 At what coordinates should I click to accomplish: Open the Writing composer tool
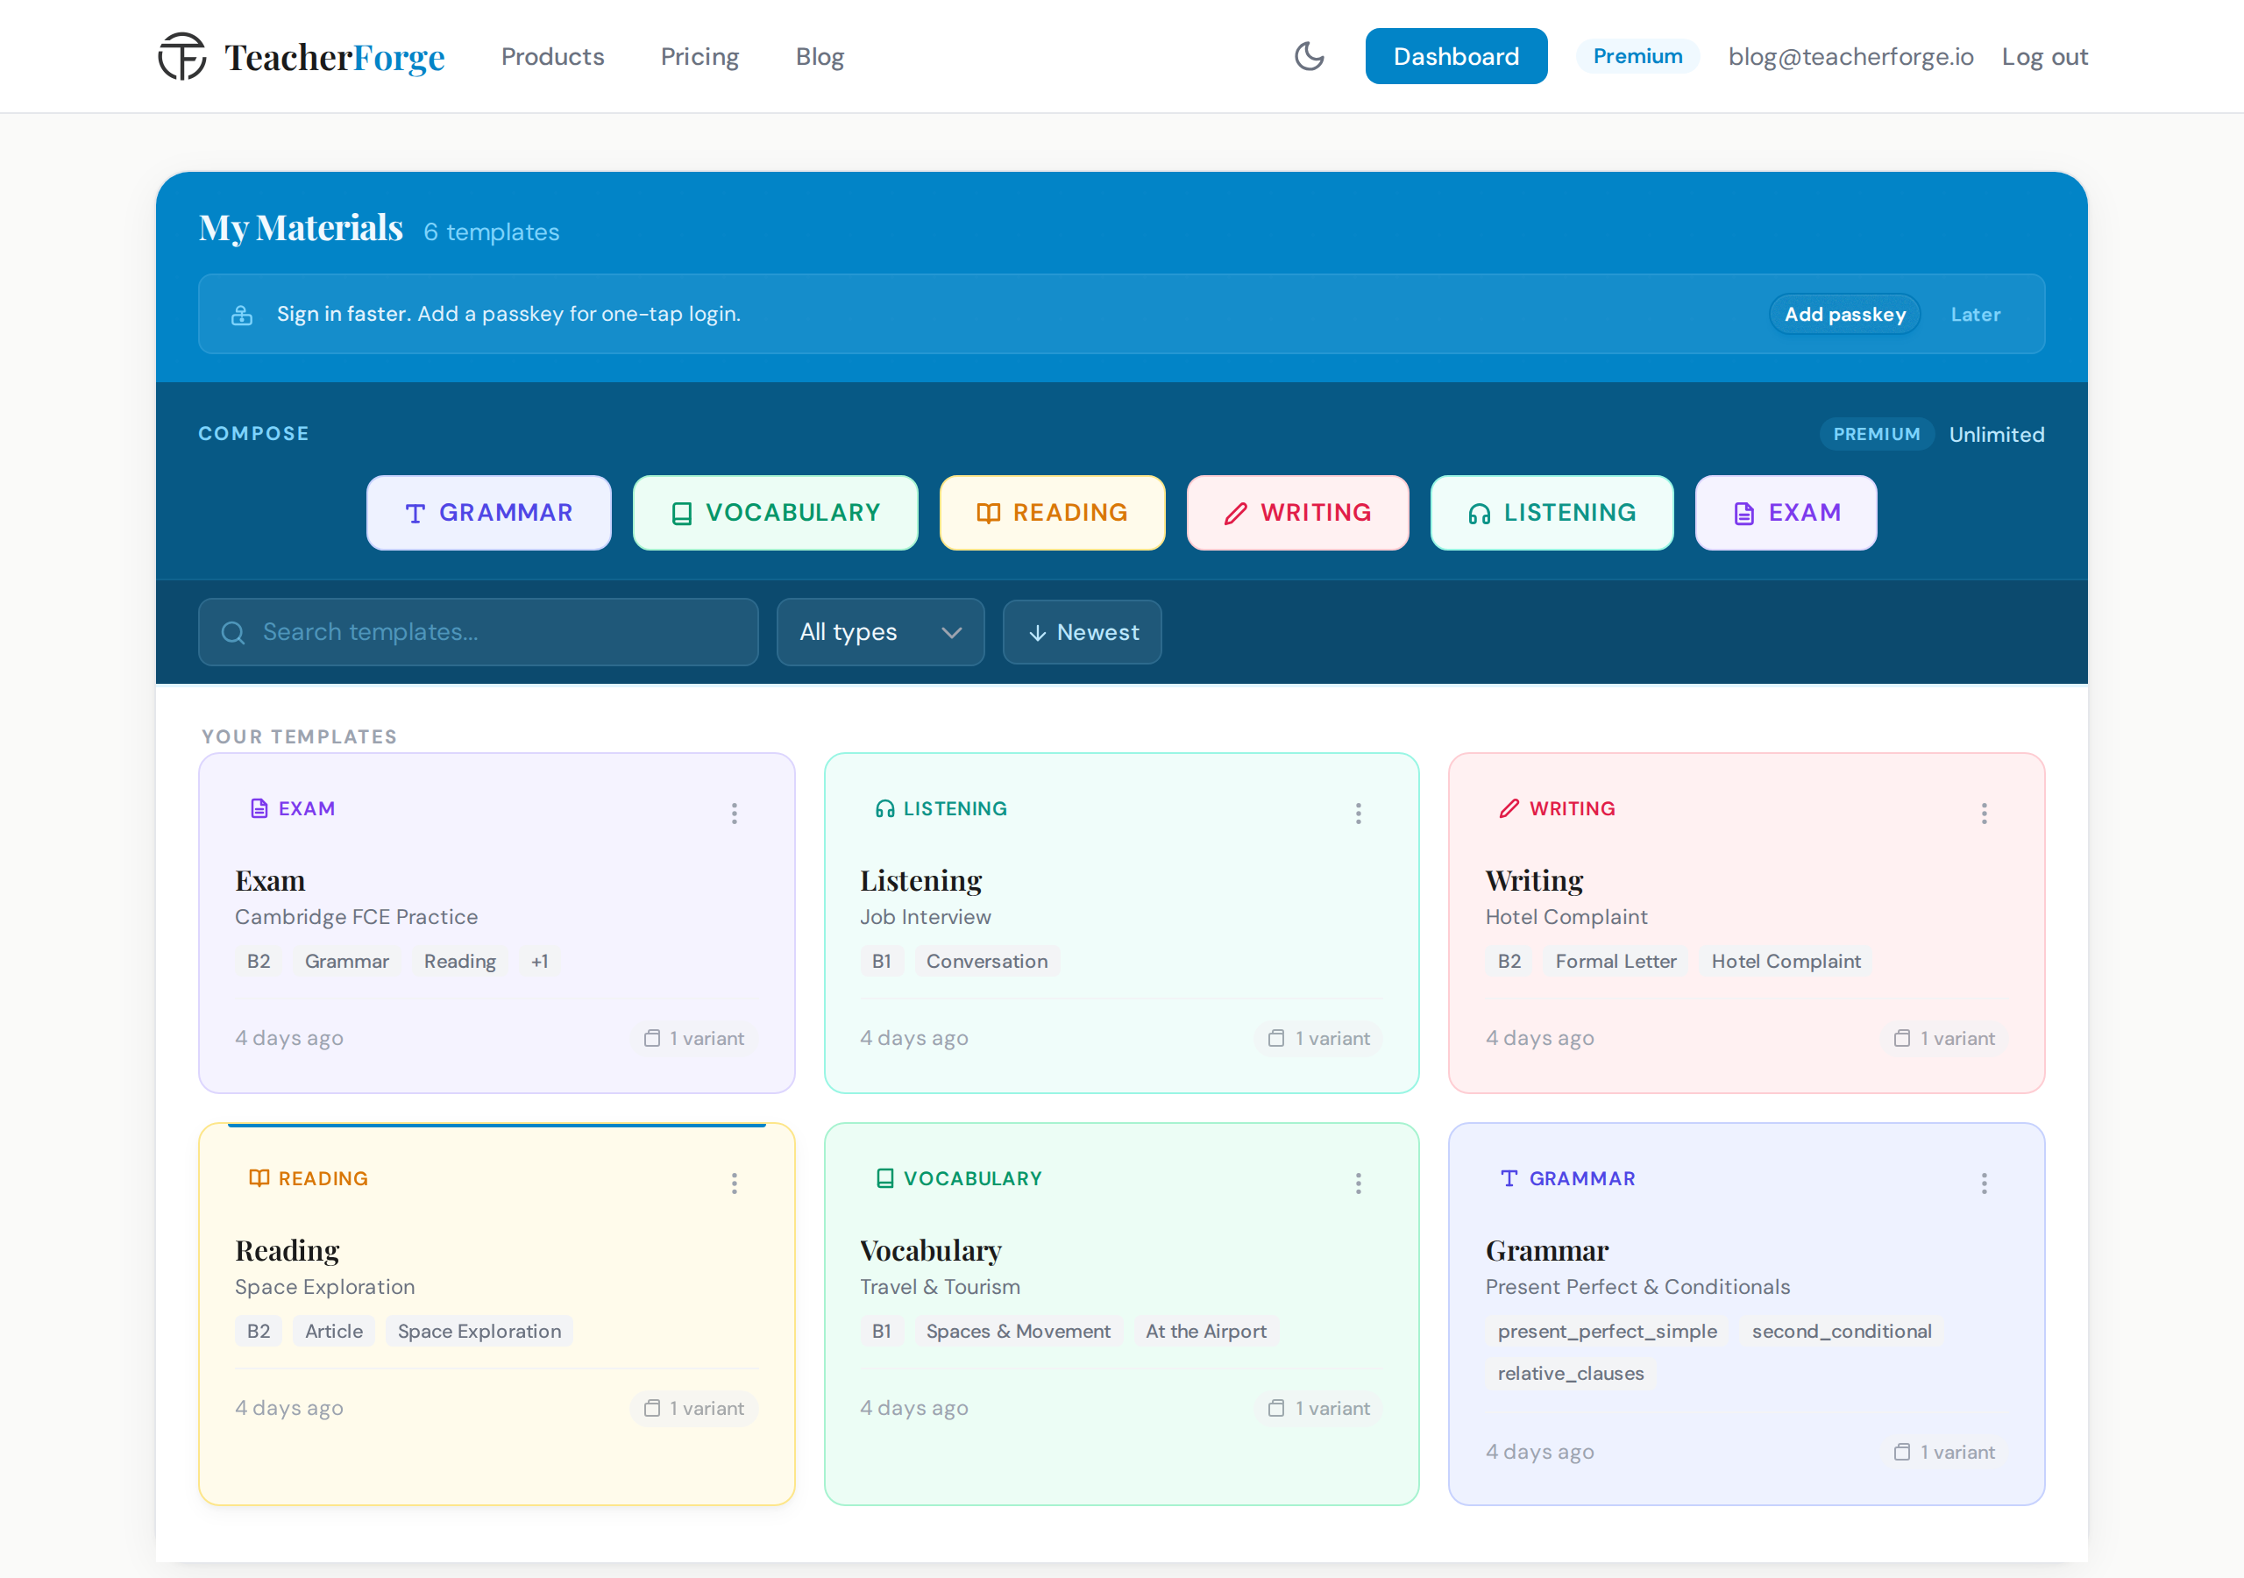[x=1297, y=512]
